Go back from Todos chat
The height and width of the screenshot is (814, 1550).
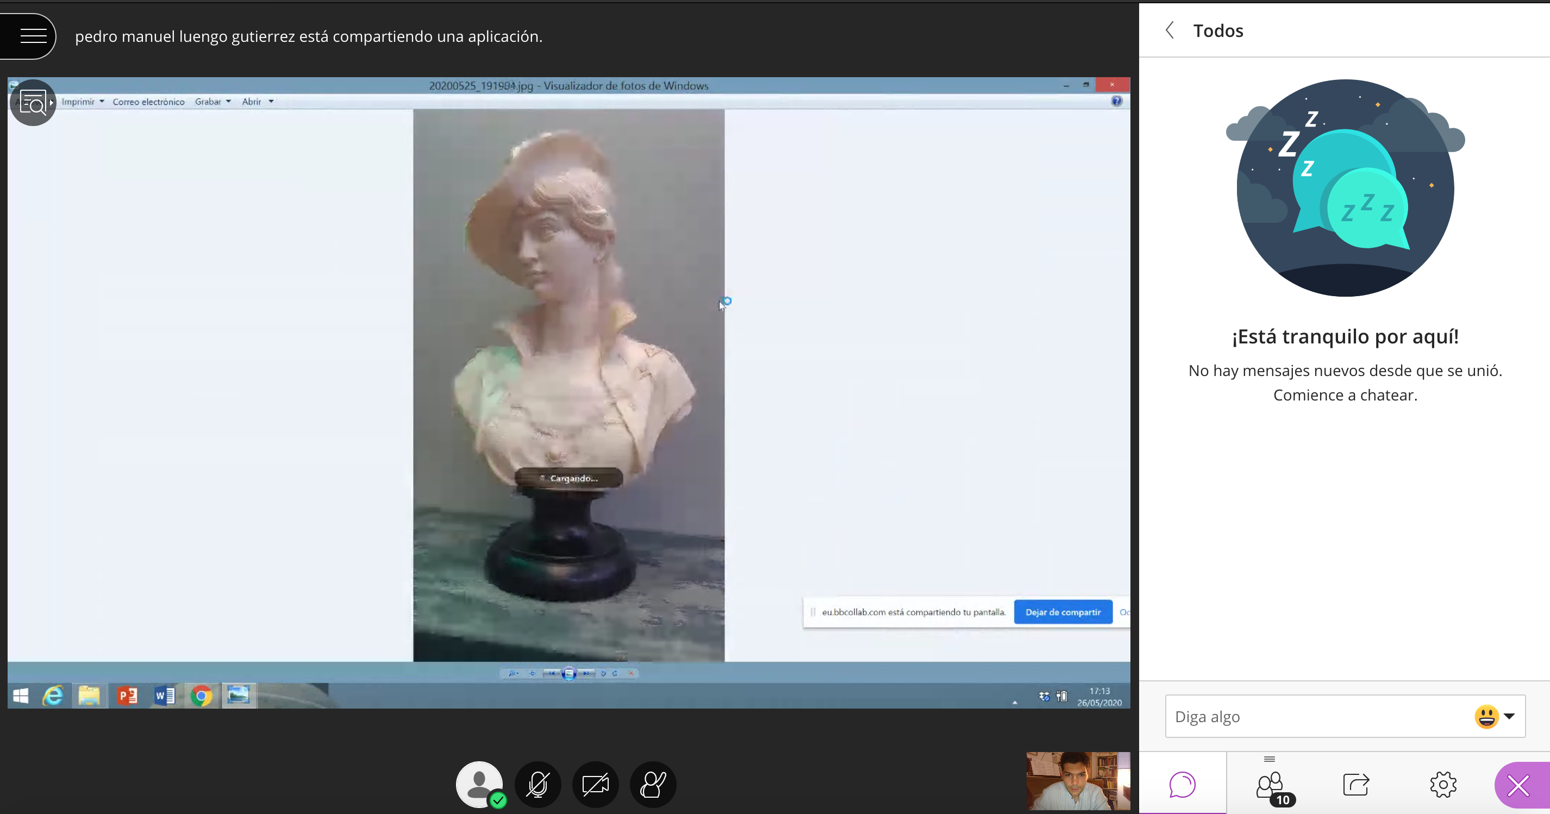(x=1170, y=30)
